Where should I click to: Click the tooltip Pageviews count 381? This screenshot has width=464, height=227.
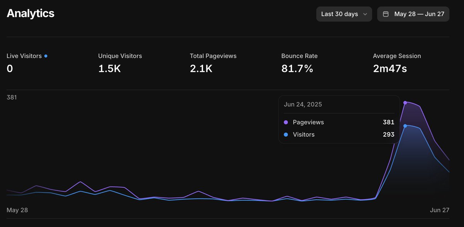389,122
